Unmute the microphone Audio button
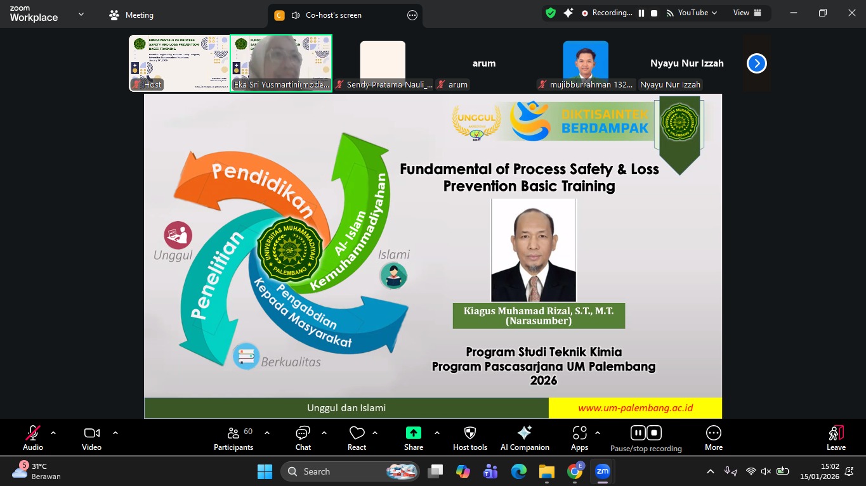This screenshot has height=486, width=866. [33, 438]
